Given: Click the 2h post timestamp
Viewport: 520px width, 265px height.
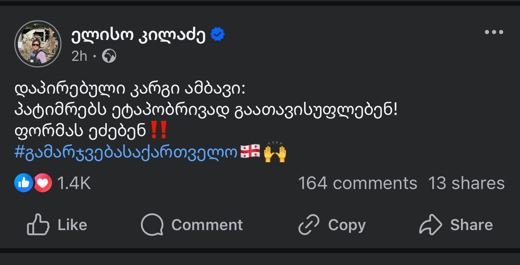Looking at the screenshot, I should 79,56.
